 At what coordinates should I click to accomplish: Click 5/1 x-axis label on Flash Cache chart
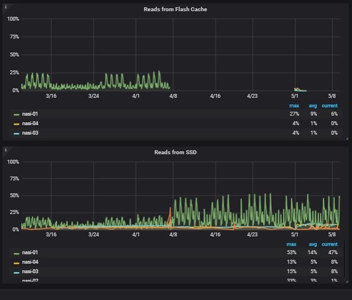(295, 96)
